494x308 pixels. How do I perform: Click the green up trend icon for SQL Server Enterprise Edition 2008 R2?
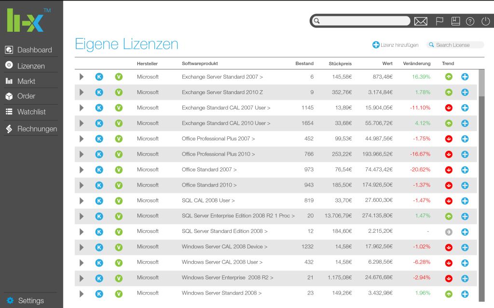tap(449, 216)
